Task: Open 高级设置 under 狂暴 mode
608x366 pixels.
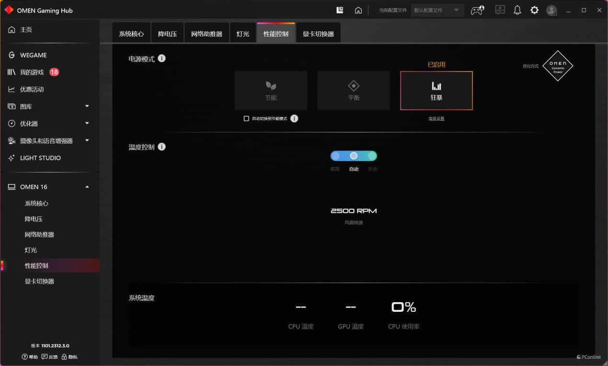Action: coord(436,119)
